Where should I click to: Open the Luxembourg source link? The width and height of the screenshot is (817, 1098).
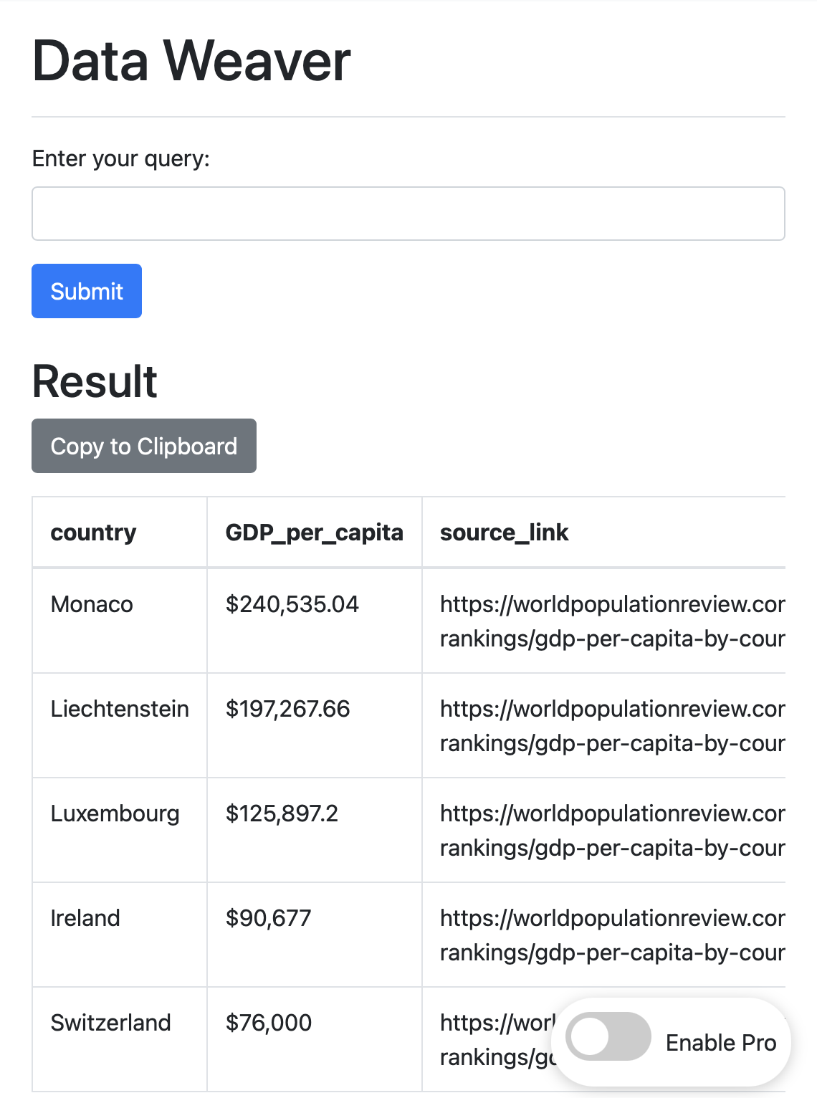pos(613,830)
